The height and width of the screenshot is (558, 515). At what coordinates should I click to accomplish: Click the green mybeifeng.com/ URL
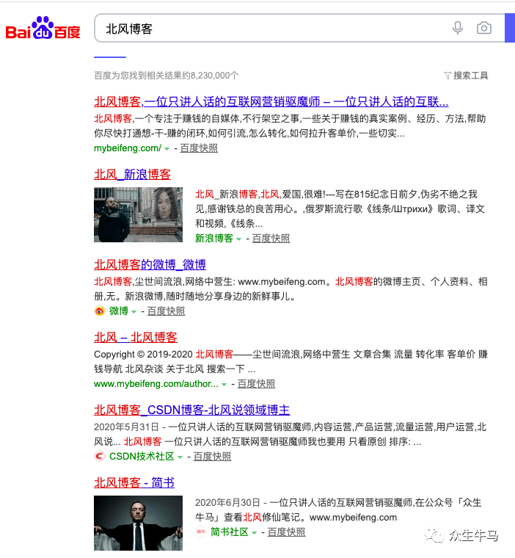[x=128, y=148]
